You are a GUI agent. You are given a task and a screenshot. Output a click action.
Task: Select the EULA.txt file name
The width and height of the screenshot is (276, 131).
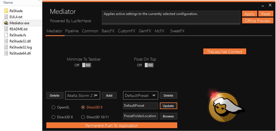(16, 17)
